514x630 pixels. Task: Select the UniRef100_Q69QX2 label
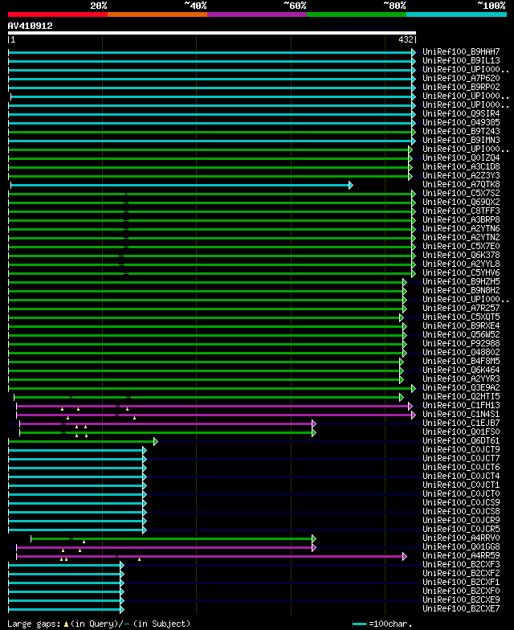pos(461,202)
